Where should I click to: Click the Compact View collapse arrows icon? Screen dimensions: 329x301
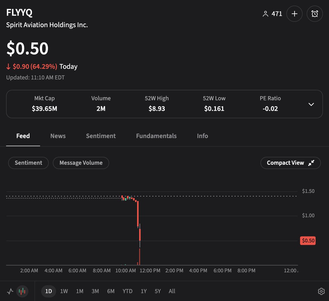pyautogui.click(x=311, y=163)
